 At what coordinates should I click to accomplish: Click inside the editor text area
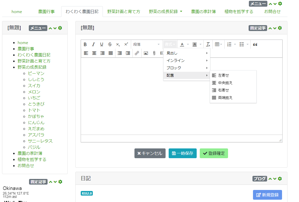coord(182,96)
